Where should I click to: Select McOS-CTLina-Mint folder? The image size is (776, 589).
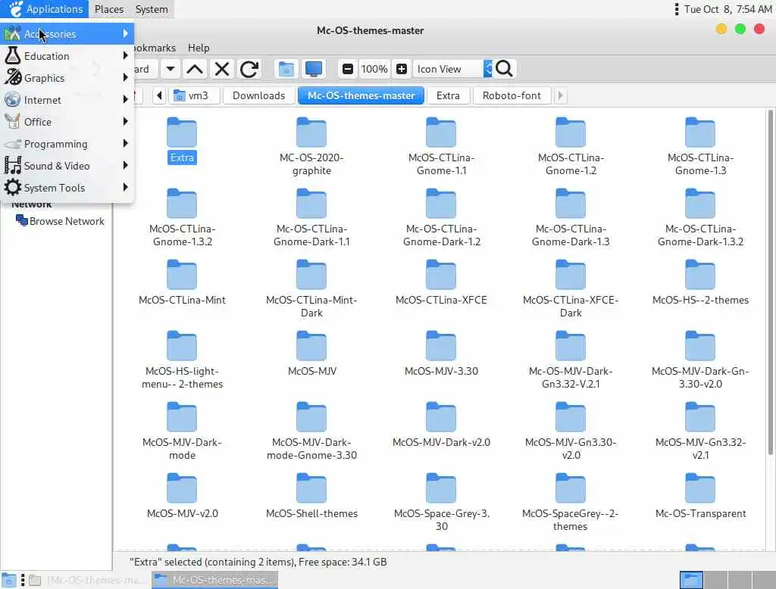182,275
